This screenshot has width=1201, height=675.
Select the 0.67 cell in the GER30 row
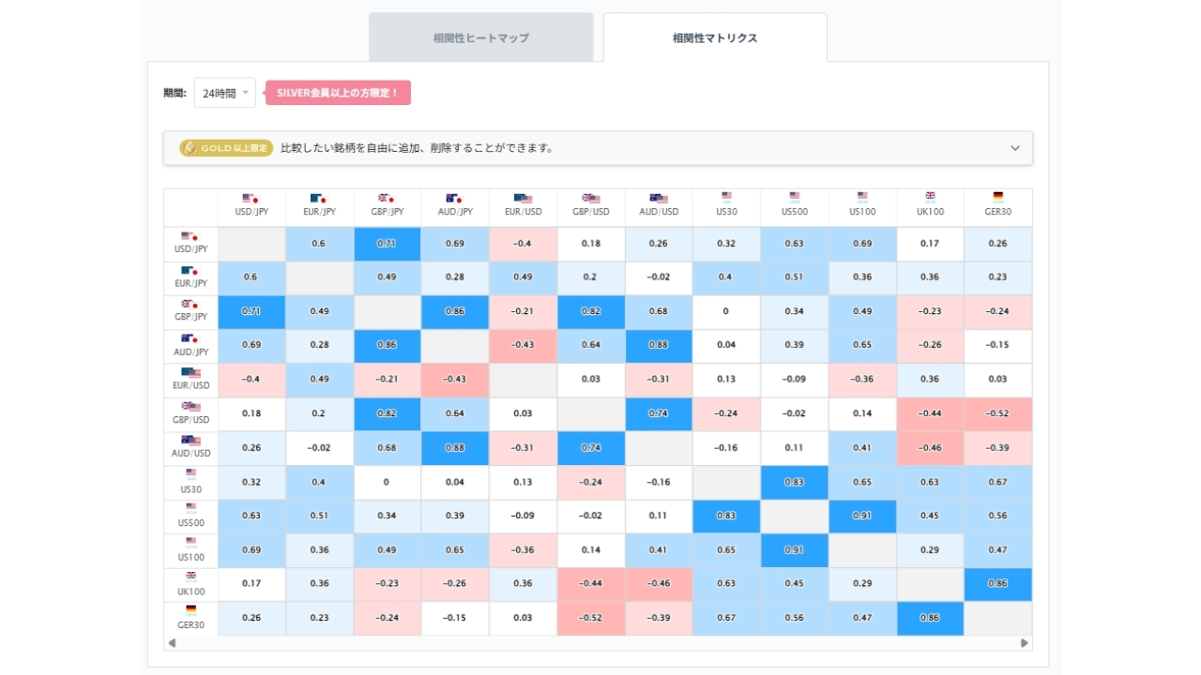[x=726, y=618]
